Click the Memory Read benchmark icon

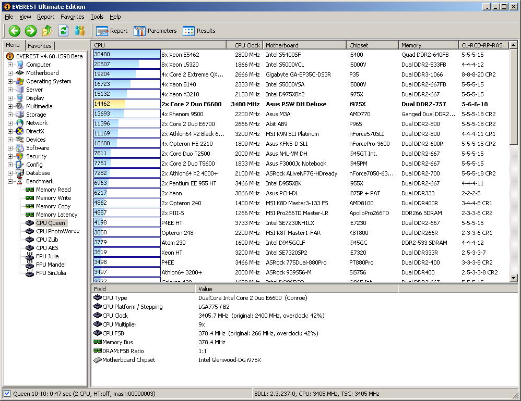coord(30,190)
